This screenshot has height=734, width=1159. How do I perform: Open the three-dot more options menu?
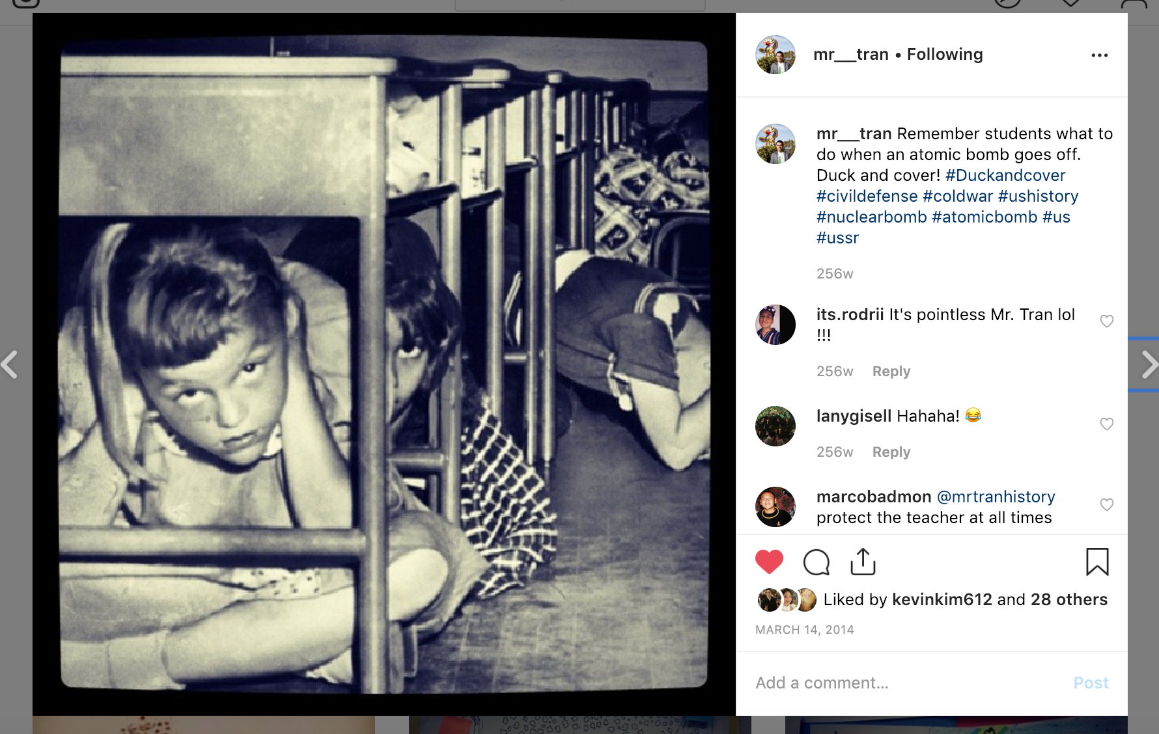(1100, 55)
